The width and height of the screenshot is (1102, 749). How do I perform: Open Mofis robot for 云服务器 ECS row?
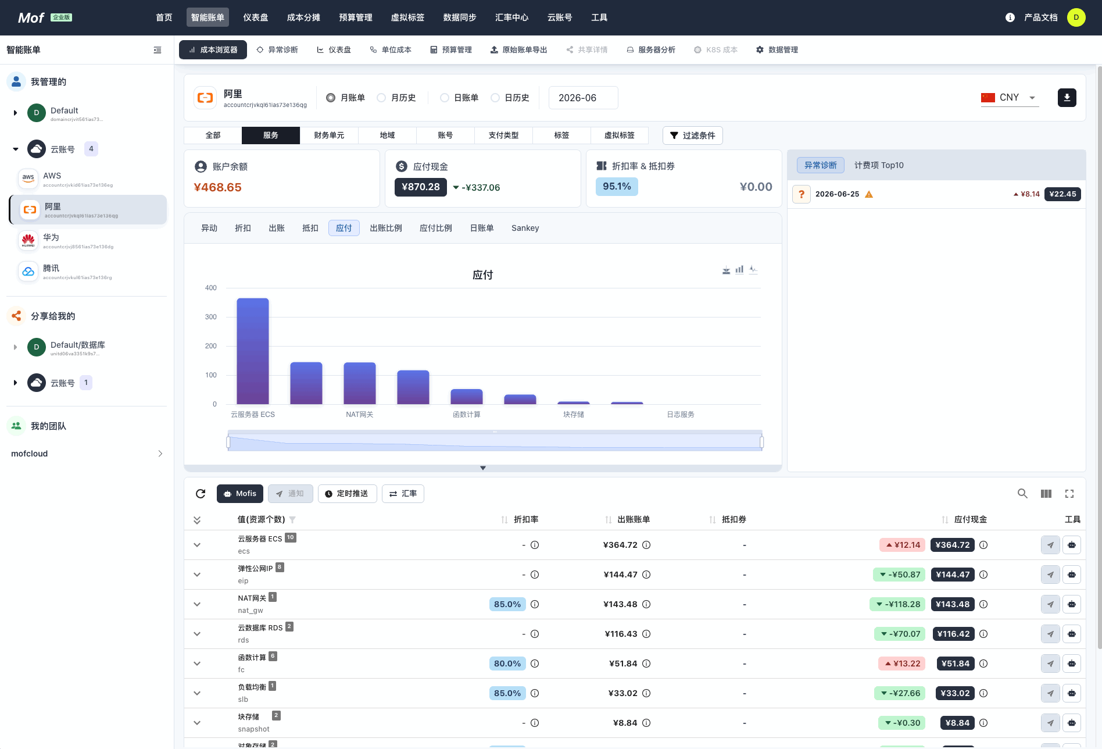point(1072,545)
